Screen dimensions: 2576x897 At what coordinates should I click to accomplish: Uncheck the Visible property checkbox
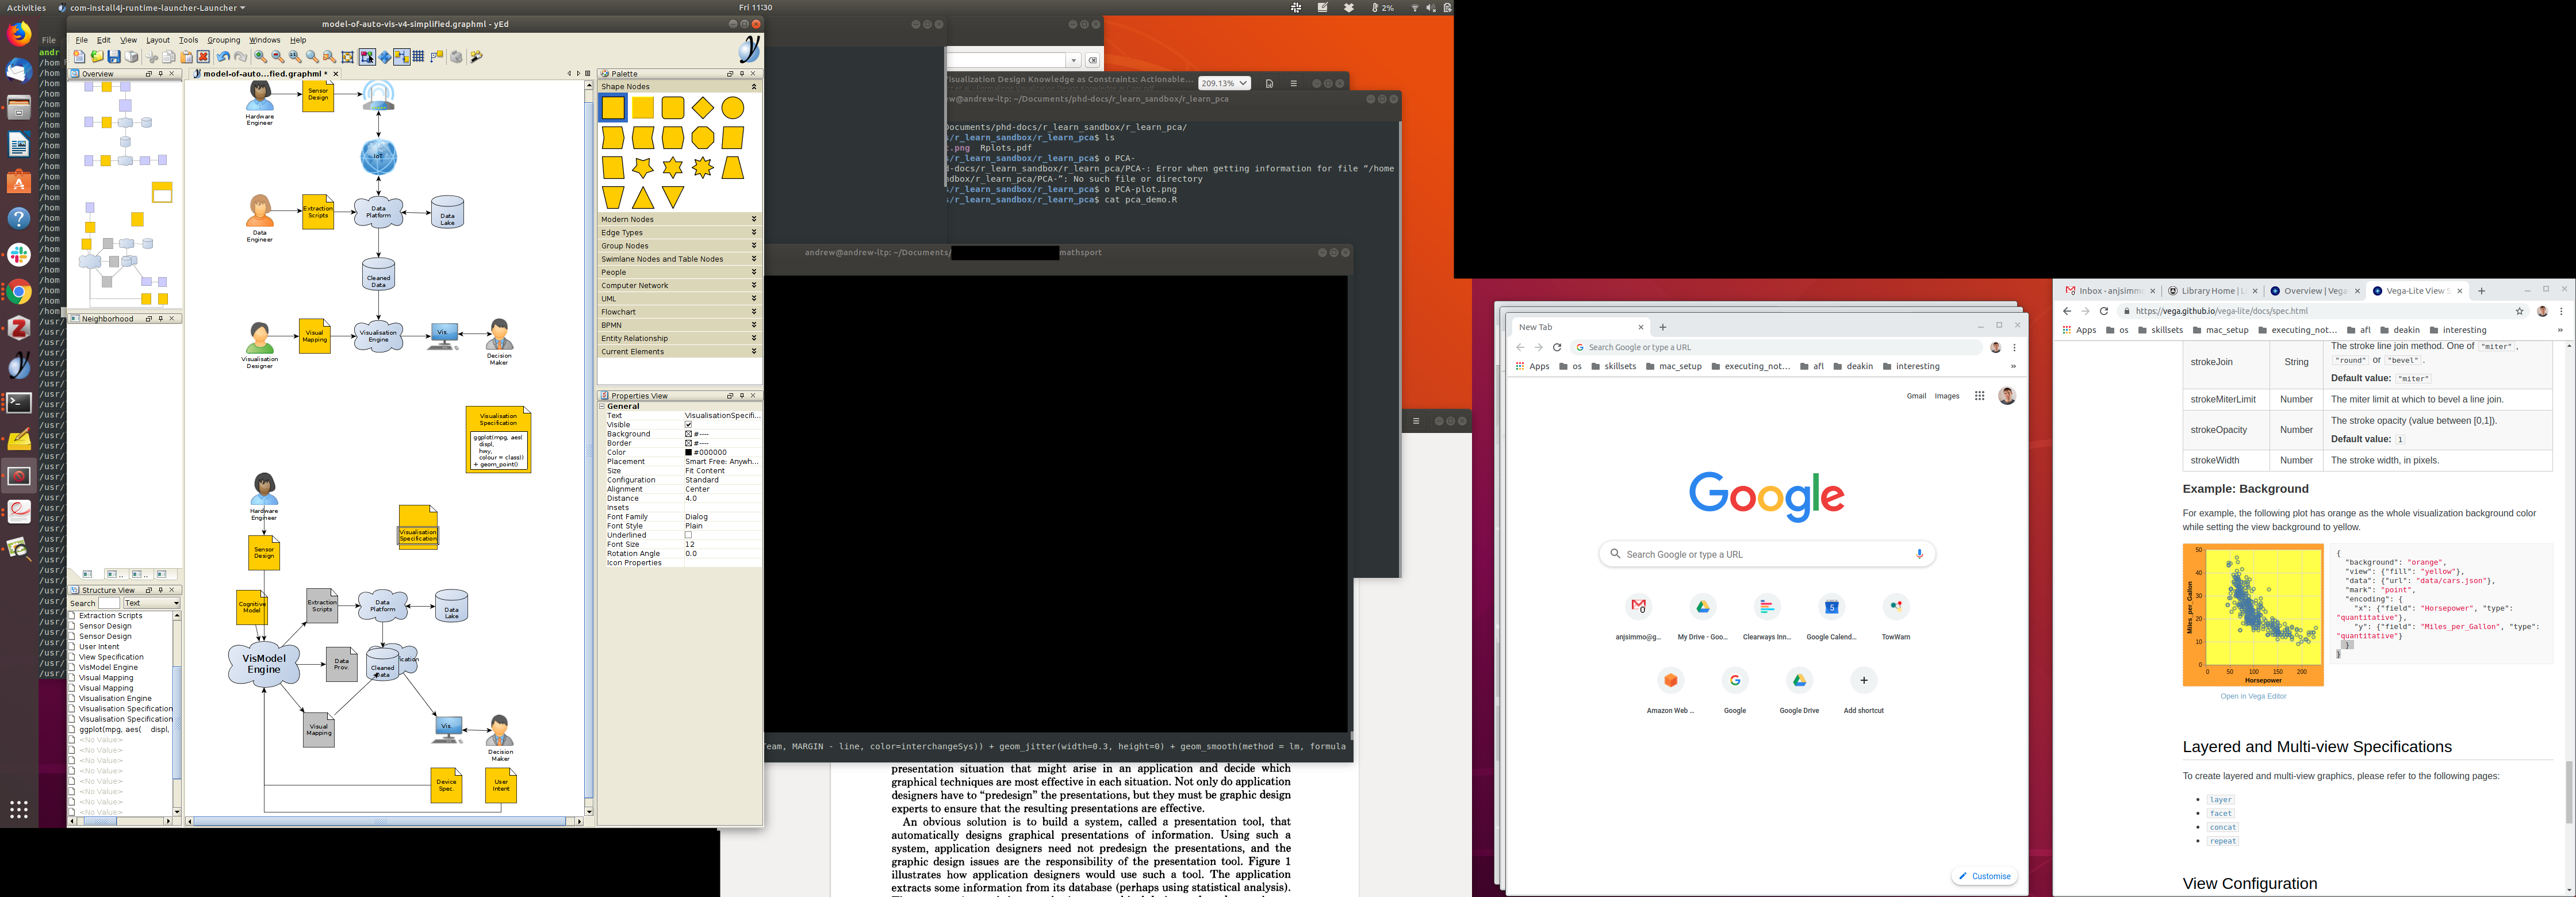pos(688,425)
